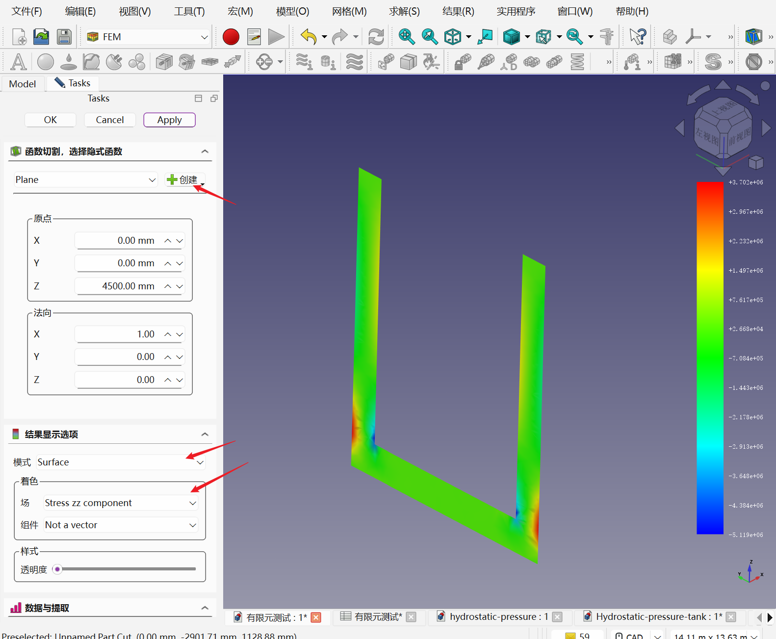Open the 求解(S) menu
The image size is (776, 639).
pyautogui.click(x=404, y=11)
